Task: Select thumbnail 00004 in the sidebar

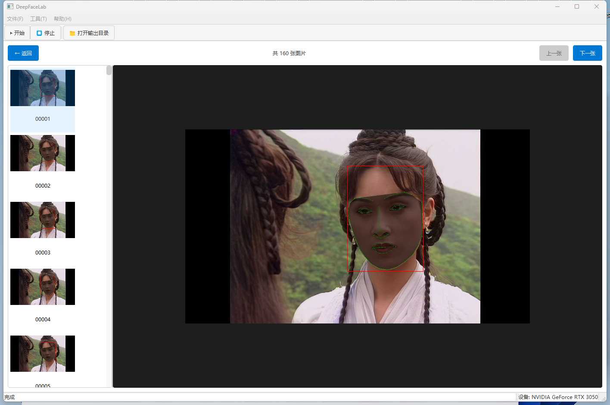Action: [x=42, y=287]
